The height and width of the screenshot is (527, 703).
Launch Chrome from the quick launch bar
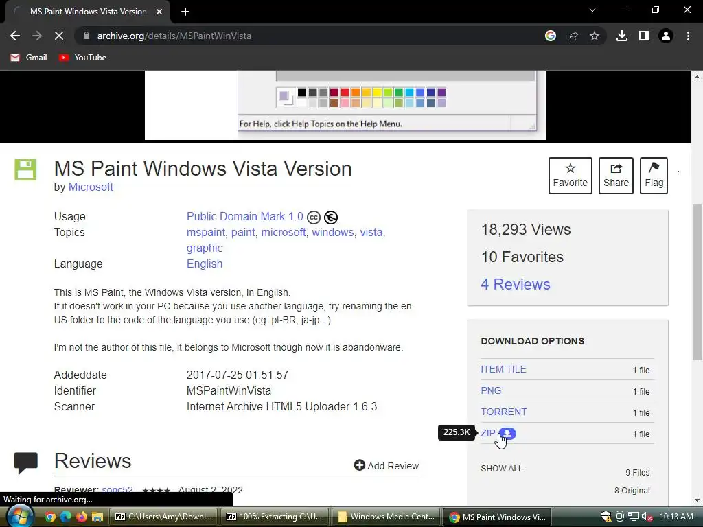pos(50,517)
